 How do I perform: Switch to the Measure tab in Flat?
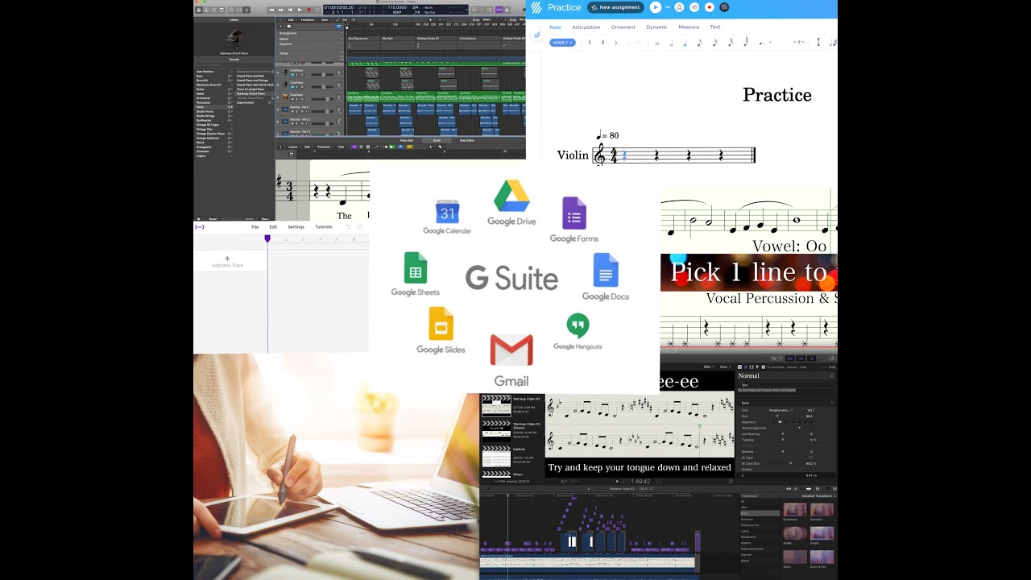coord(689,27)
